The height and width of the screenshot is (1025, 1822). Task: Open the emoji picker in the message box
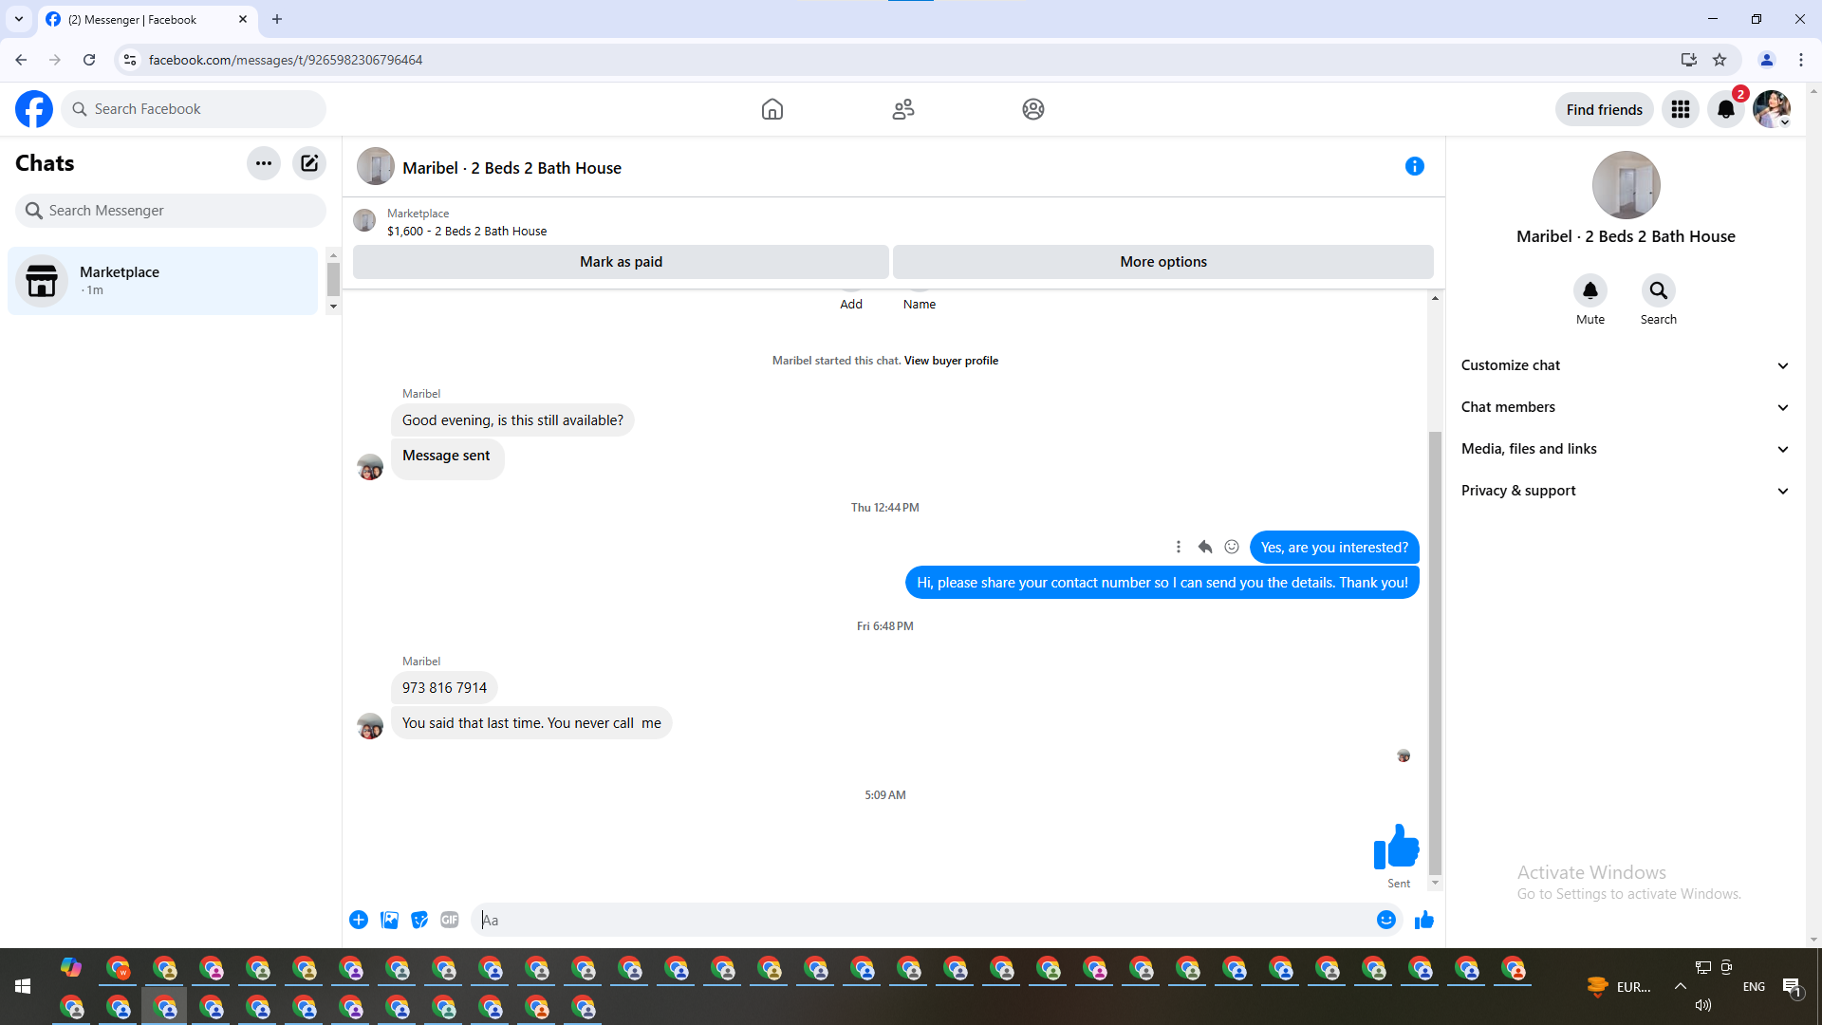(1385, 920)
